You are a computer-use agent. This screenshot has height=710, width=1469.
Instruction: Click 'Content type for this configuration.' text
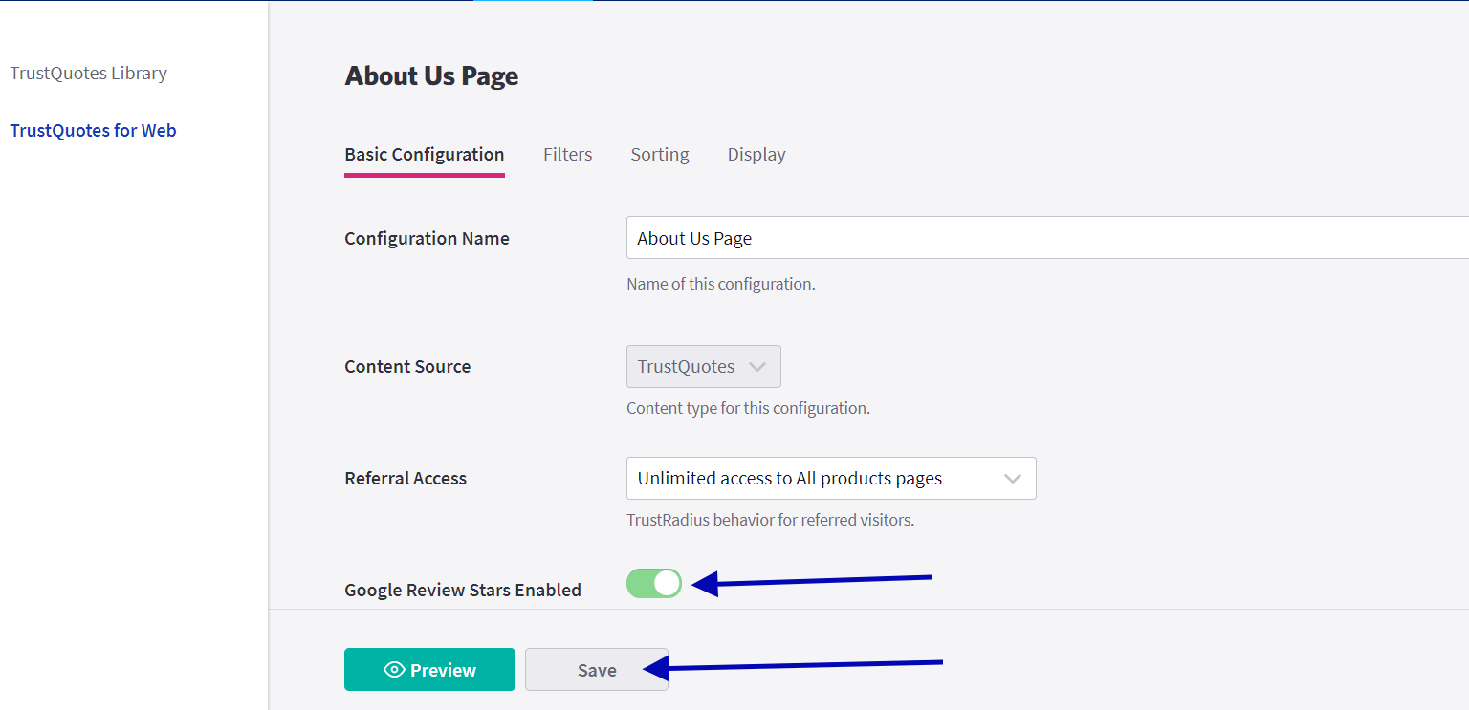point(748,409)
